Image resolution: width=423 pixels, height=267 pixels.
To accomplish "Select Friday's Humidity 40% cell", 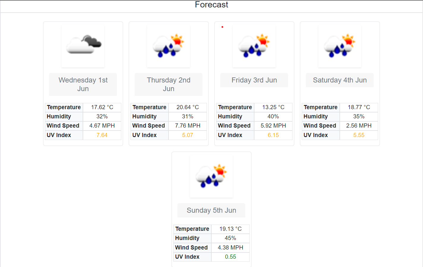I will click(x=273, y=116).
